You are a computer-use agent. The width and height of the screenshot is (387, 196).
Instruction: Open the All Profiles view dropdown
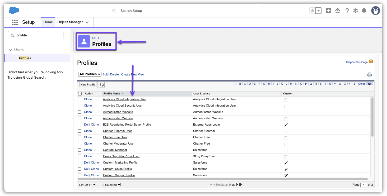tap(90, 74)
